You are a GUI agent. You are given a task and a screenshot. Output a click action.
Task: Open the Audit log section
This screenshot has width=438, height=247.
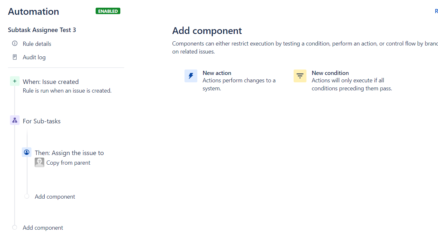(34, 57)
